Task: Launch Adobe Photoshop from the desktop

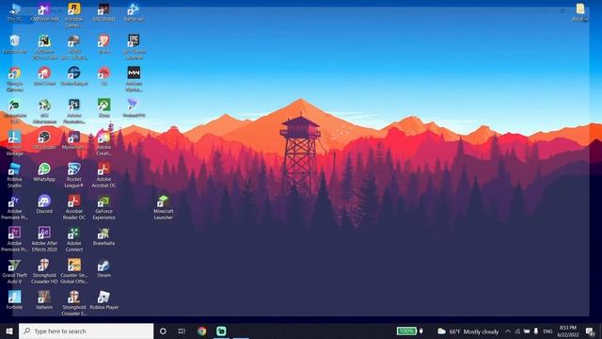Action: 74,111
